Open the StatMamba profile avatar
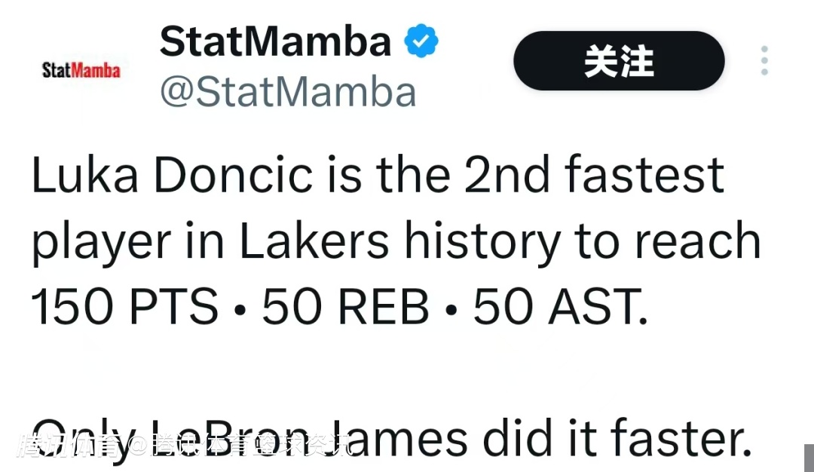Image resolution: width=814 pixels, height=472 pixels. (x=81, y=71)
